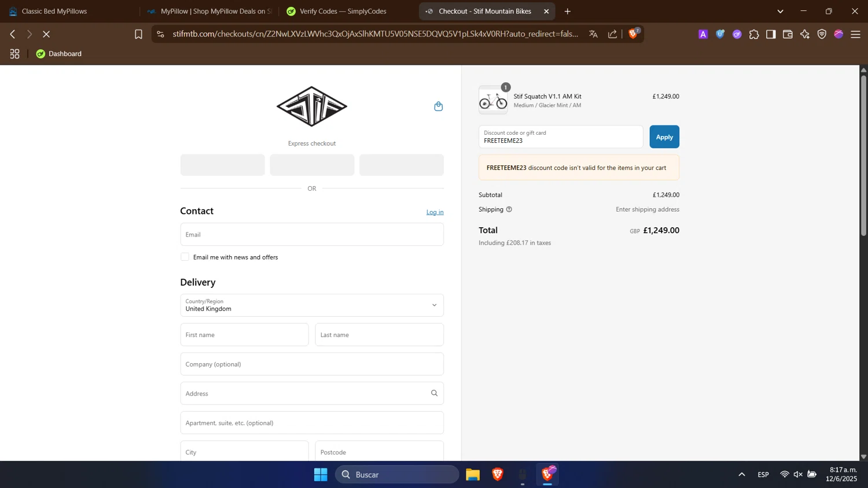
Task: Click the Stif Squatch bike thumbnail
Action: (x=493, y=101)
